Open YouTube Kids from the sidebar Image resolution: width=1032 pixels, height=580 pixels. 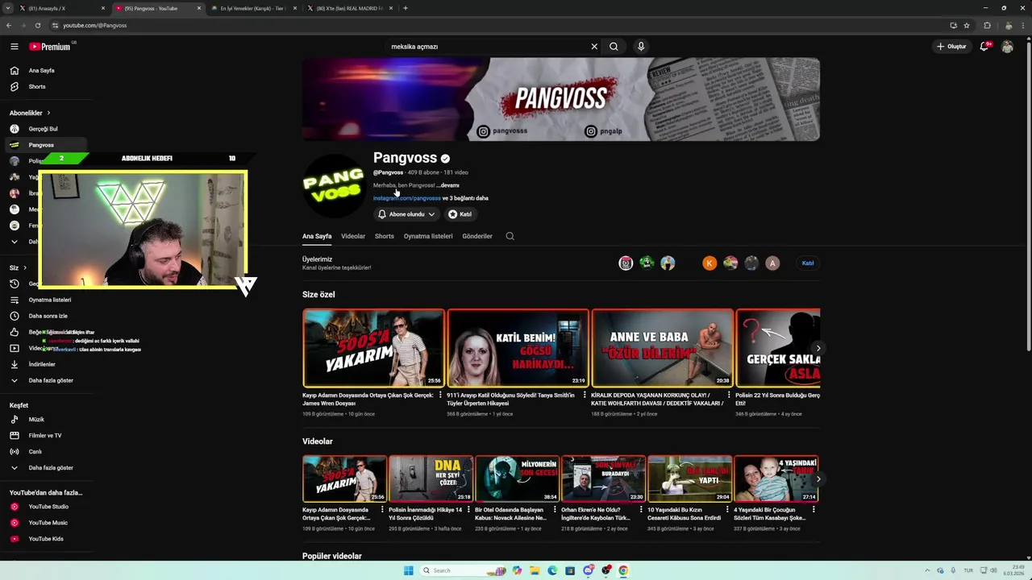click(x=46, y=539)
